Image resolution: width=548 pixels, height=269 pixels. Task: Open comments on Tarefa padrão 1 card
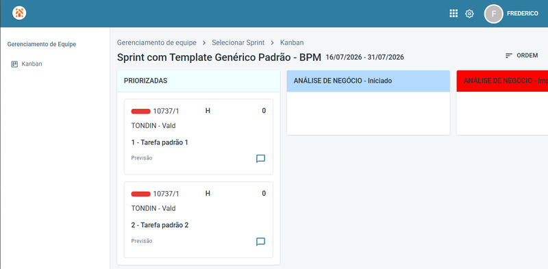[x=260, y=159]
